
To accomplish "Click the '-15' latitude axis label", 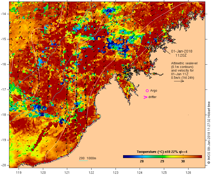I will pos(3,39).
